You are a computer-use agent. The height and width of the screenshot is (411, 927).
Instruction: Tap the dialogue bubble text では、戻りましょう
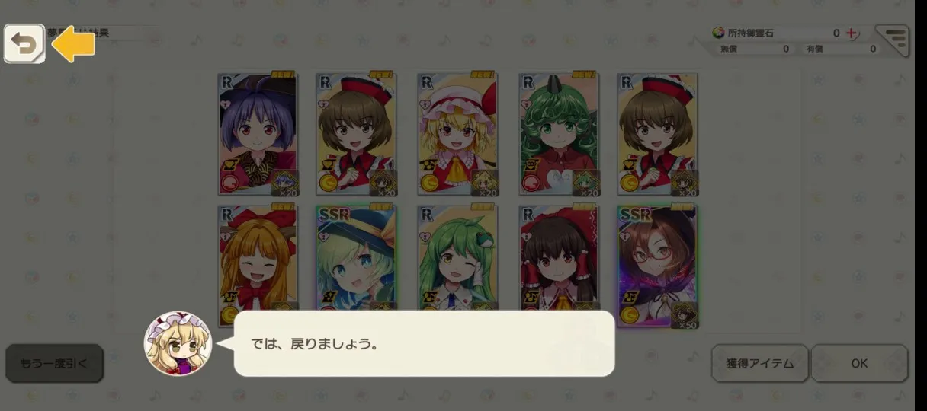pyautogui.click(x=315, y=344)
